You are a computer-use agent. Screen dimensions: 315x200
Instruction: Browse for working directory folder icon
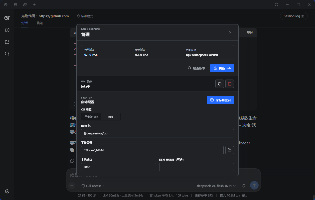(x=230, y=150)
